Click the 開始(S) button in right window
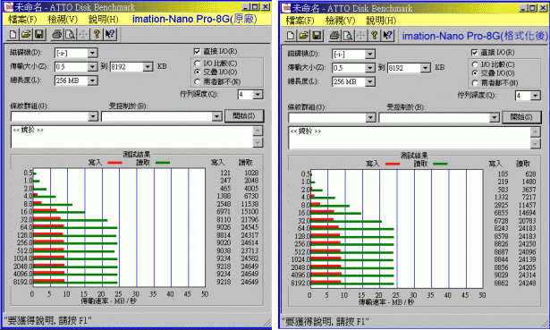Image resolution: width=550 pixels, height=330 pixels. point(521,117)
